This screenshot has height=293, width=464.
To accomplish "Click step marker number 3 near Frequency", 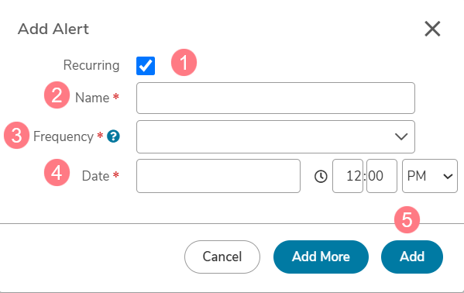I will click(x=16, y=136).
